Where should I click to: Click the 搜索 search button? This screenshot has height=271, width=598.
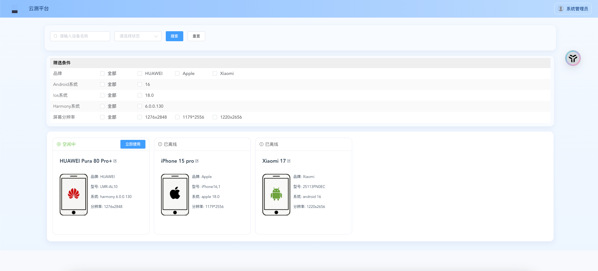[175, 36]
